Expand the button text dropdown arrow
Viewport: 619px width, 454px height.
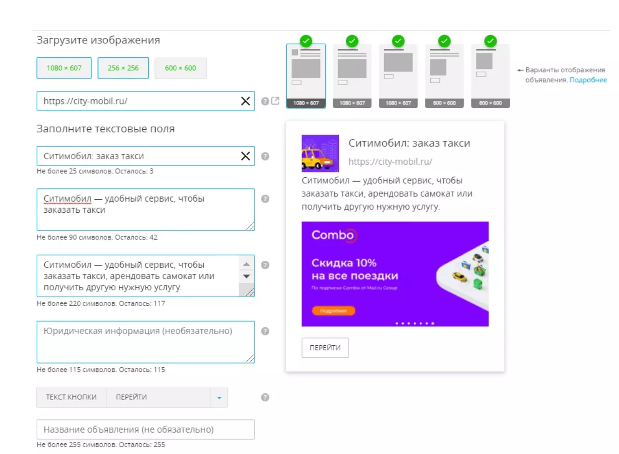tap(219, 398)
